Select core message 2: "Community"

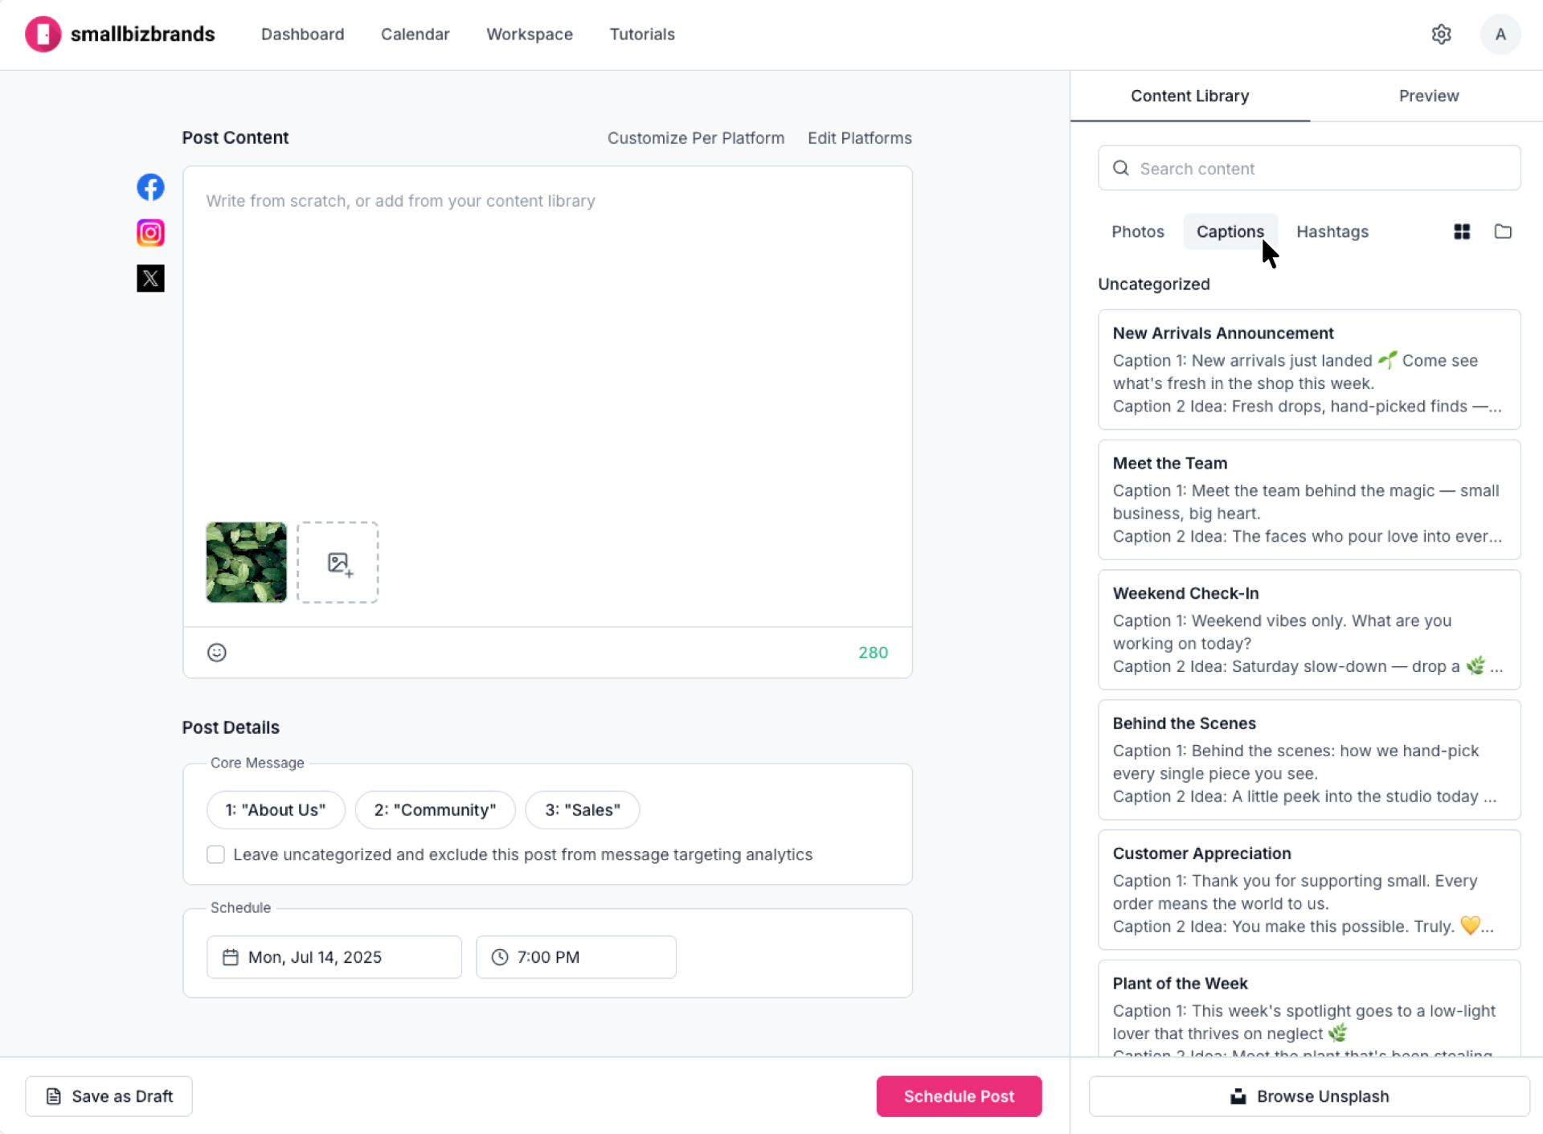435,810
